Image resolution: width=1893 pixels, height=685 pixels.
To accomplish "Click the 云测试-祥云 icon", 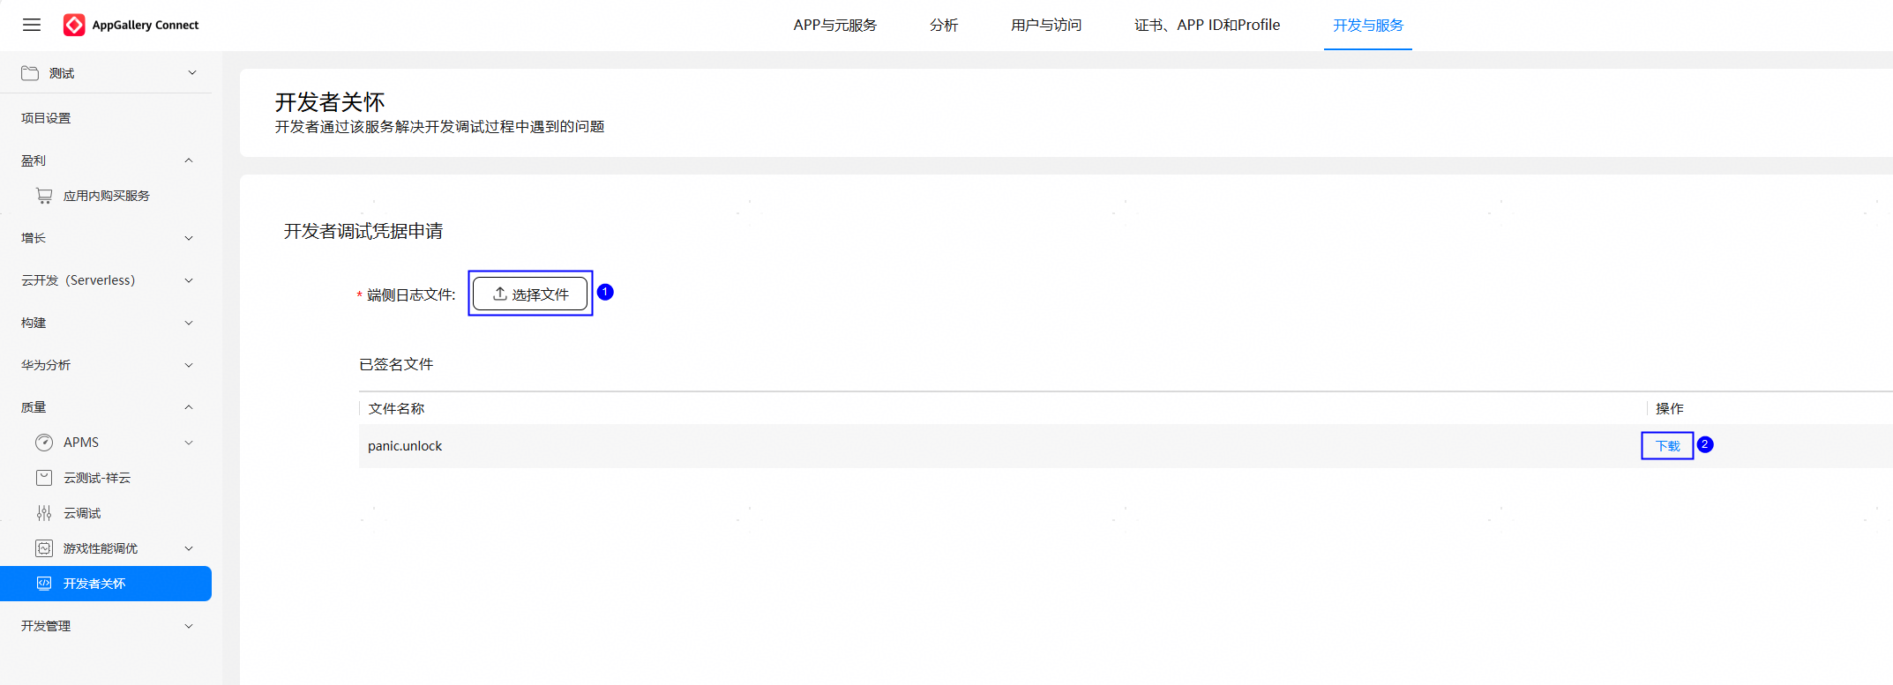I will click(x=44, y=478).
